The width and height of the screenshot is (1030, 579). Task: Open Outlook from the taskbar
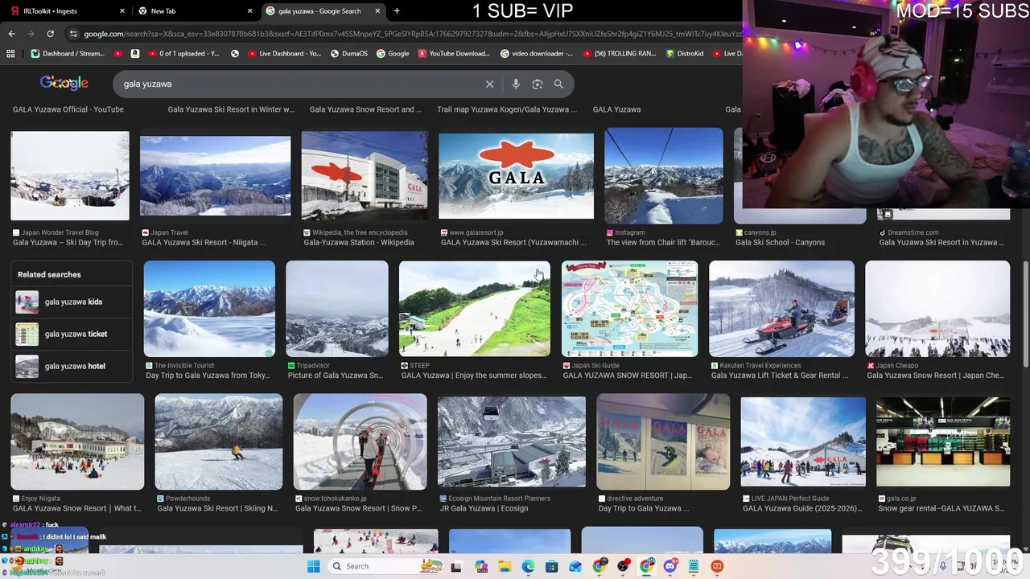tap(575, 566)
